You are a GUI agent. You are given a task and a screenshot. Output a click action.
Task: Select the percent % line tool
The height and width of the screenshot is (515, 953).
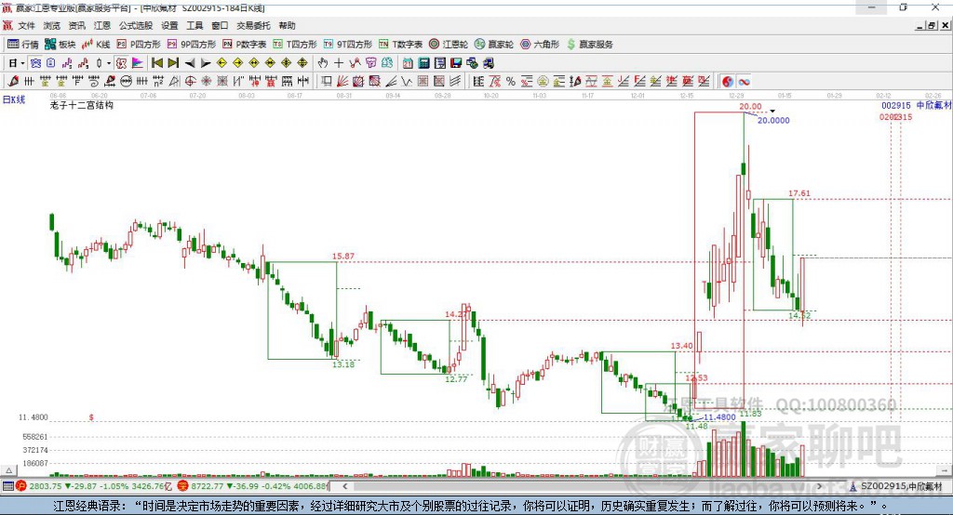(511, 82)
